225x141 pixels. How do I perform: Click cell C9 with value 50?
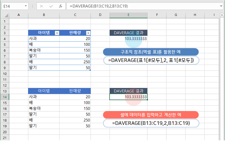[x=75, y=68]
